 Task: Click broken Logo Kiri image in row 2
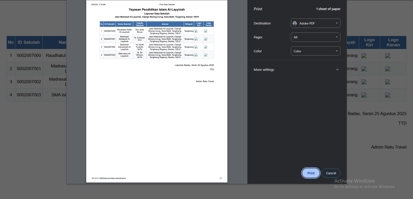point(364,69)
